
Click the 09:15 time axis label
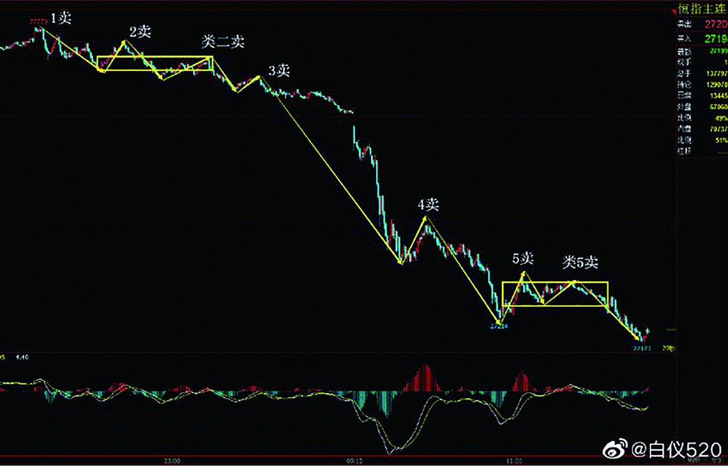(x=354, y=461)
